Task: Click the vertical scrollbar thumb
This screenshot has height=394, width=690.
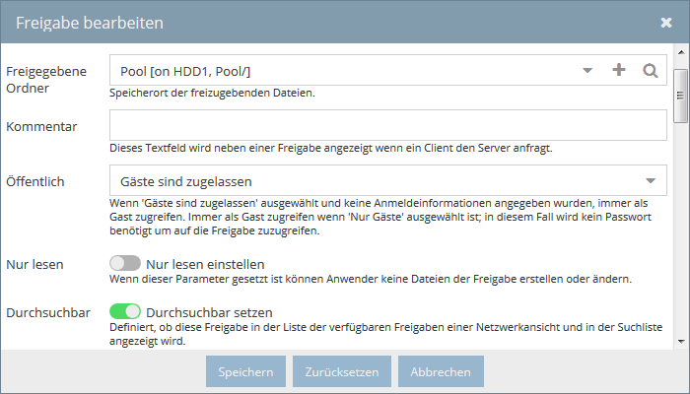Action: 681,96
